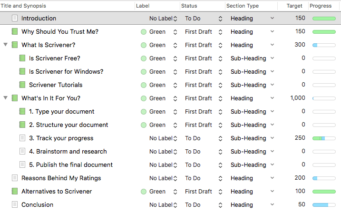Select the 4. Brainstorm and research title
Image resolution: width=341 pixels, height=213 pixels.
coord(68,152)
